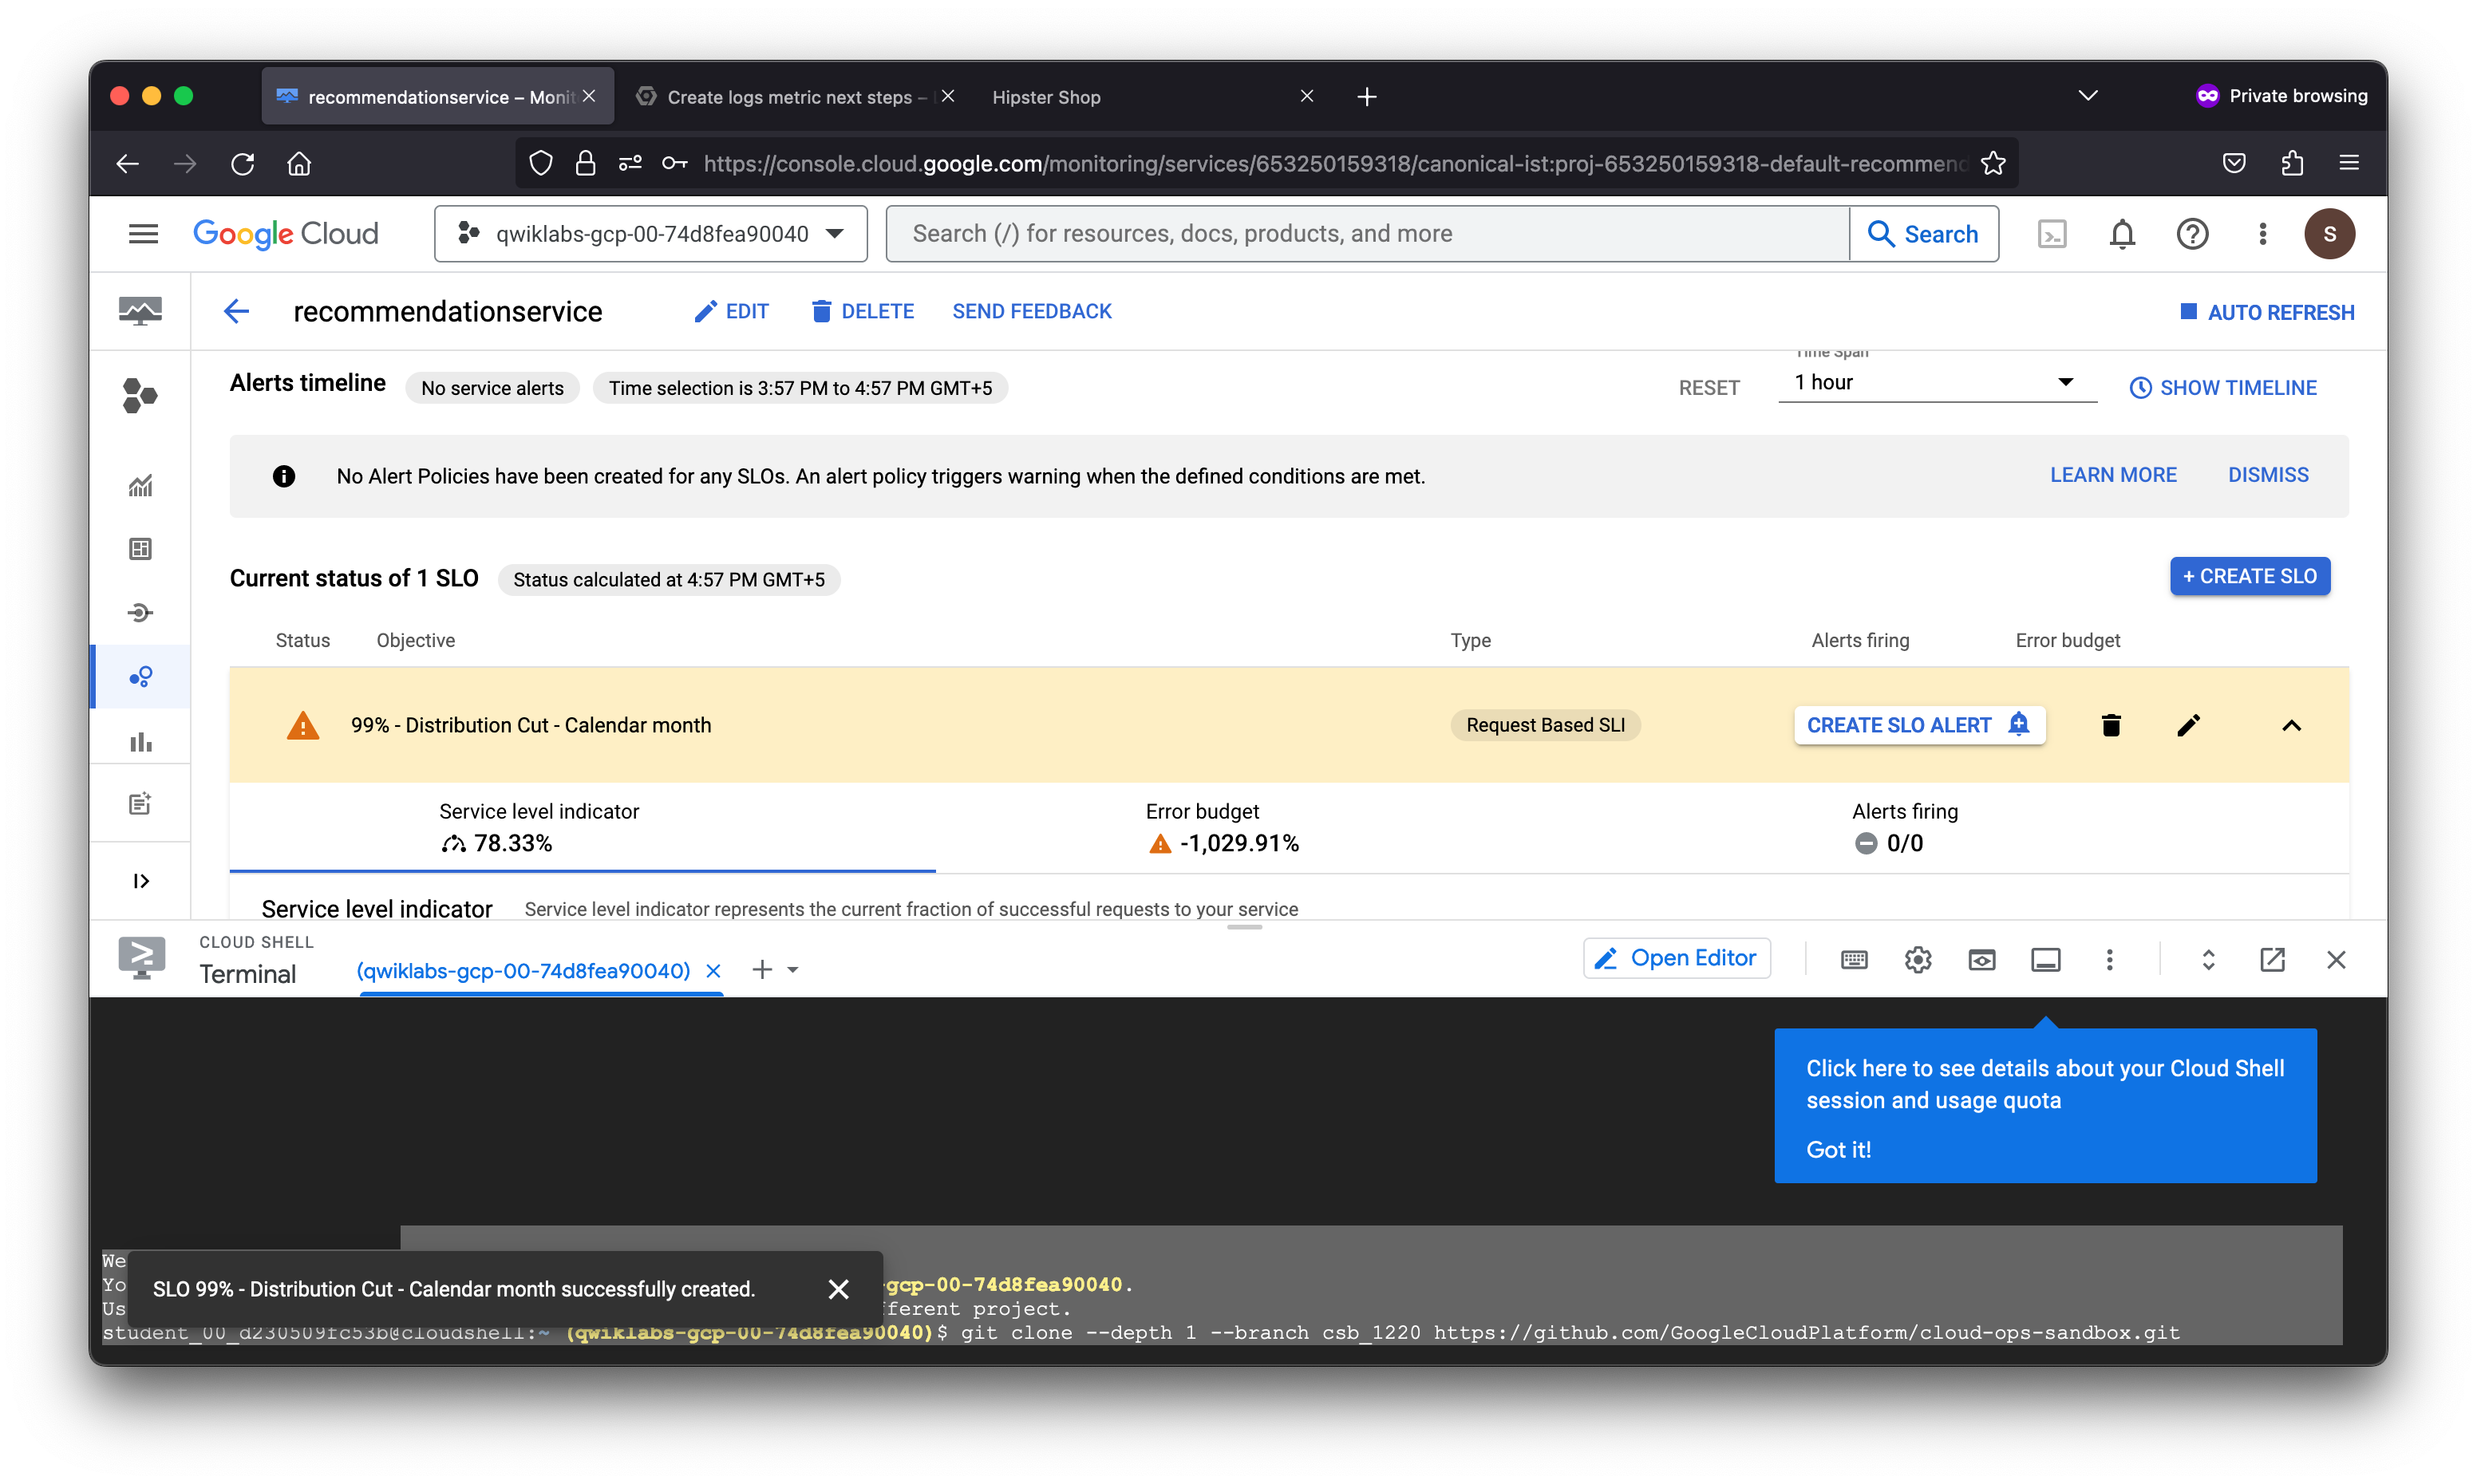Open Metrics explorer chart icon in sidebar
The width and height of the screenshot is (2477, 1484).
coord(140,486)
